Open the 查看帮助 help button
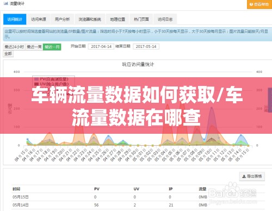 point(259,4)
